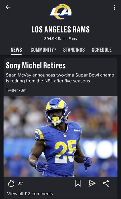Switch to the Standings tab
Viewport: 121px width, 199px height.
tap(74, 50)
